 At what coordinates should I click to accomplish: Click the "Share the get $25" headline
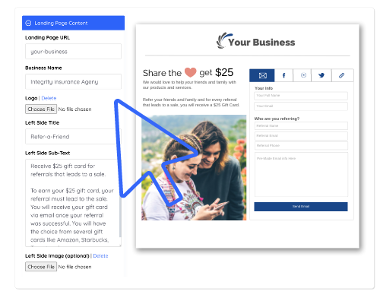coord(188,73)
